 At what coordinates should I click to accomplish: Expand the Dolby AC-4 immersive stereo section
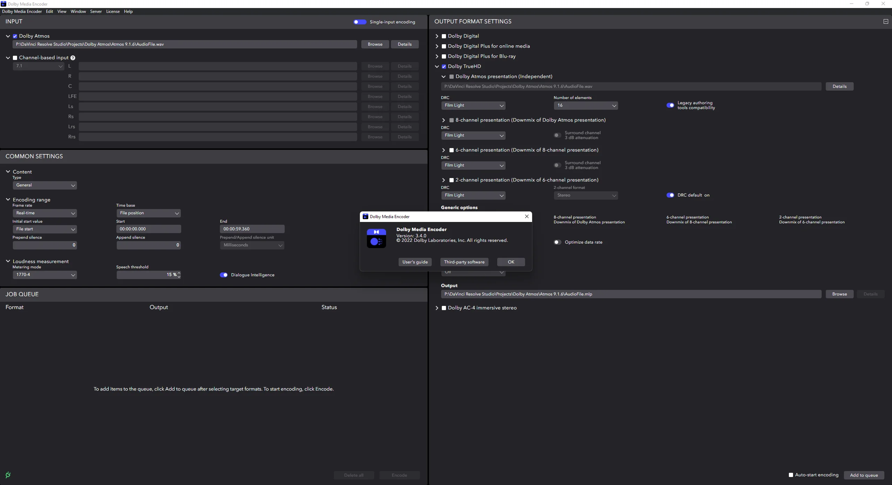[437, 308]
